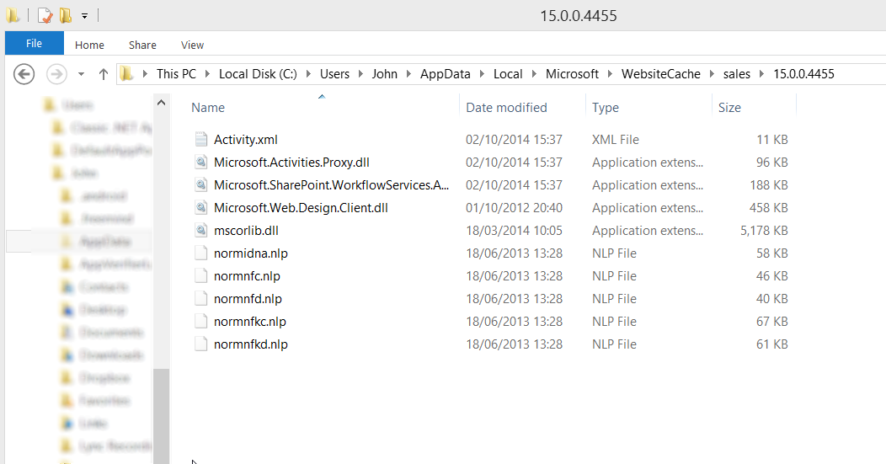The height and width of the screenshot is (464, 886).
Task: Select normnfkd.nlp file name
Action: click(x=251, y=344)
